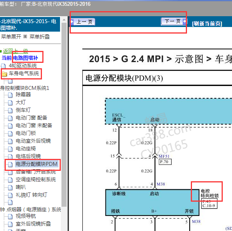This screenshot has width=232, height=231.
Task: Expand the menu with 菜单展开
Action: coord(11,37)
